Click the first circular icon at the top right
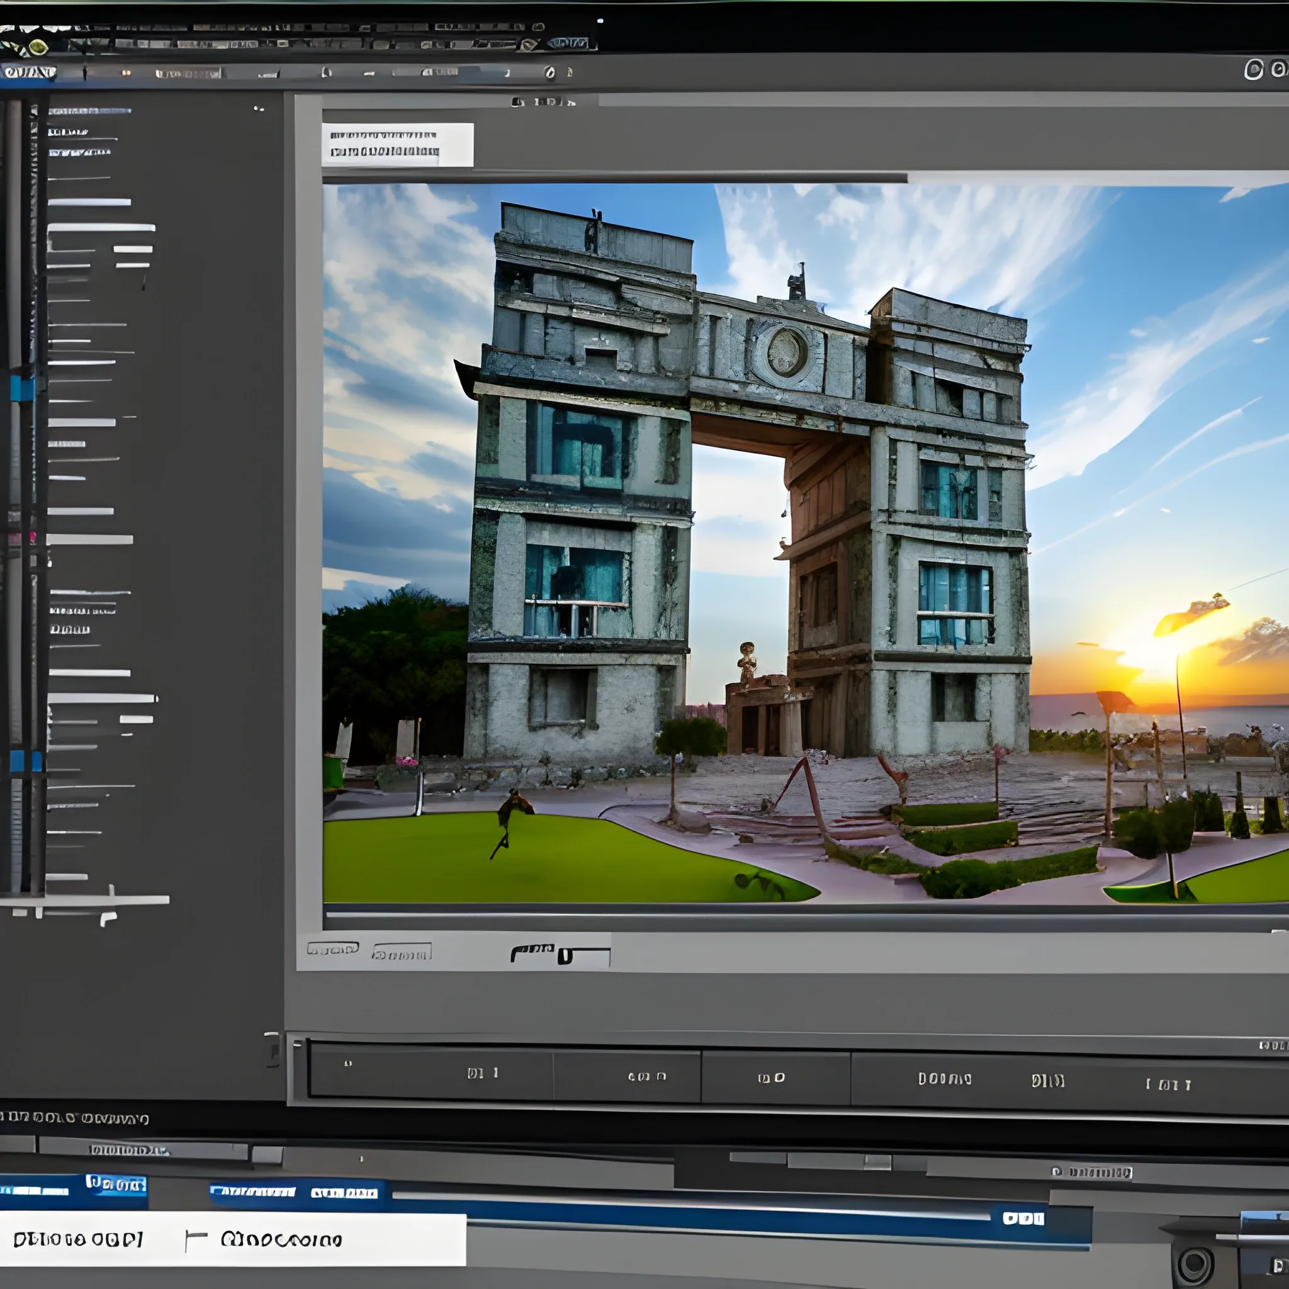Image resolution: width=1289 pixels, height=1289 pixels. pos(1254,69)
